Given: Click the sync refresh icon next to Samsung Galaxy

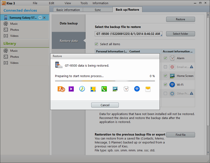Looking at the screenshot, I should coord(40,18).
